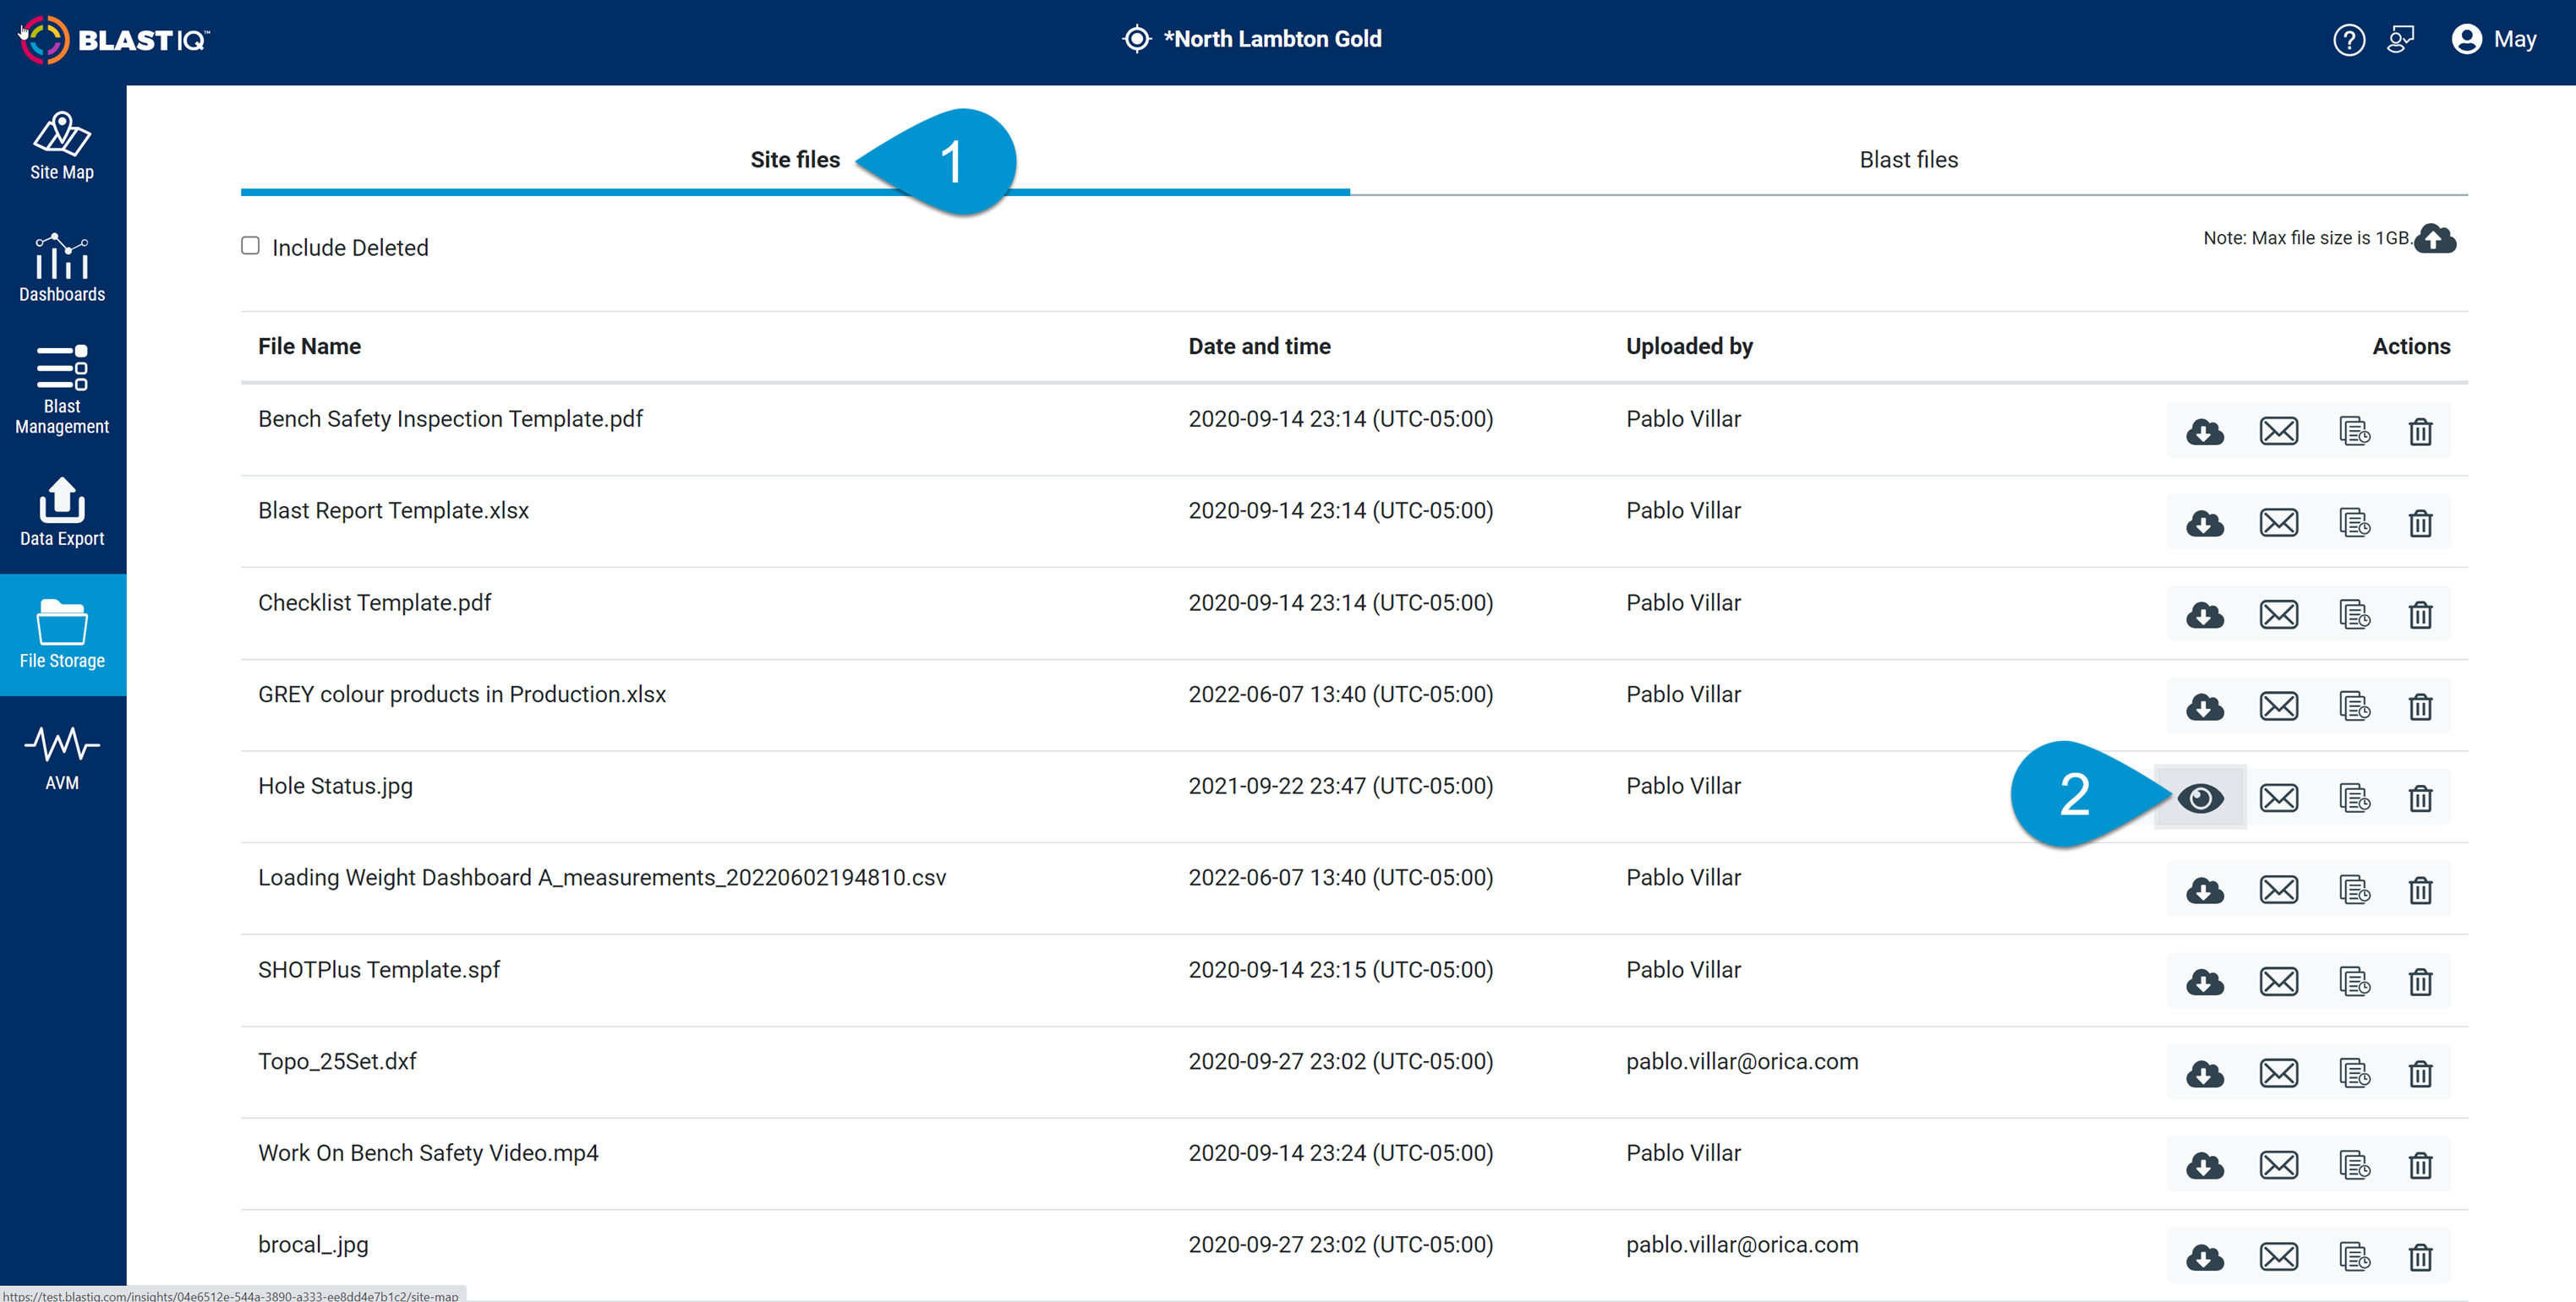Open the May user account menu

[x=2494, y=39]
